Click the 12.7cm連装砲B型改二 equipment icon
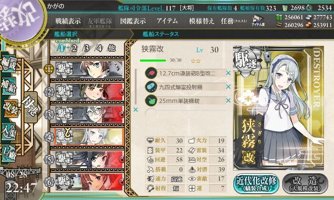The image size is (334, 200). [x=151, y=73]
